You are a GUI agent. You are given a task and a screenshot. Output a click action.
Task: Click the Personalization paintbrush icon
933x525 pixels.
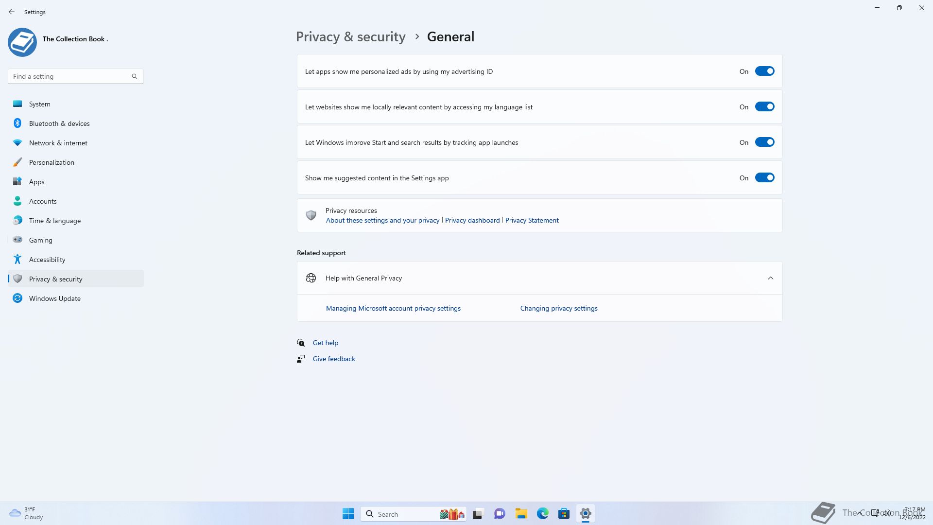[x=17, y=162]
